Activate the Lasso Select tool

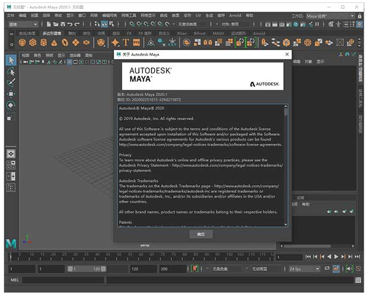11,71
